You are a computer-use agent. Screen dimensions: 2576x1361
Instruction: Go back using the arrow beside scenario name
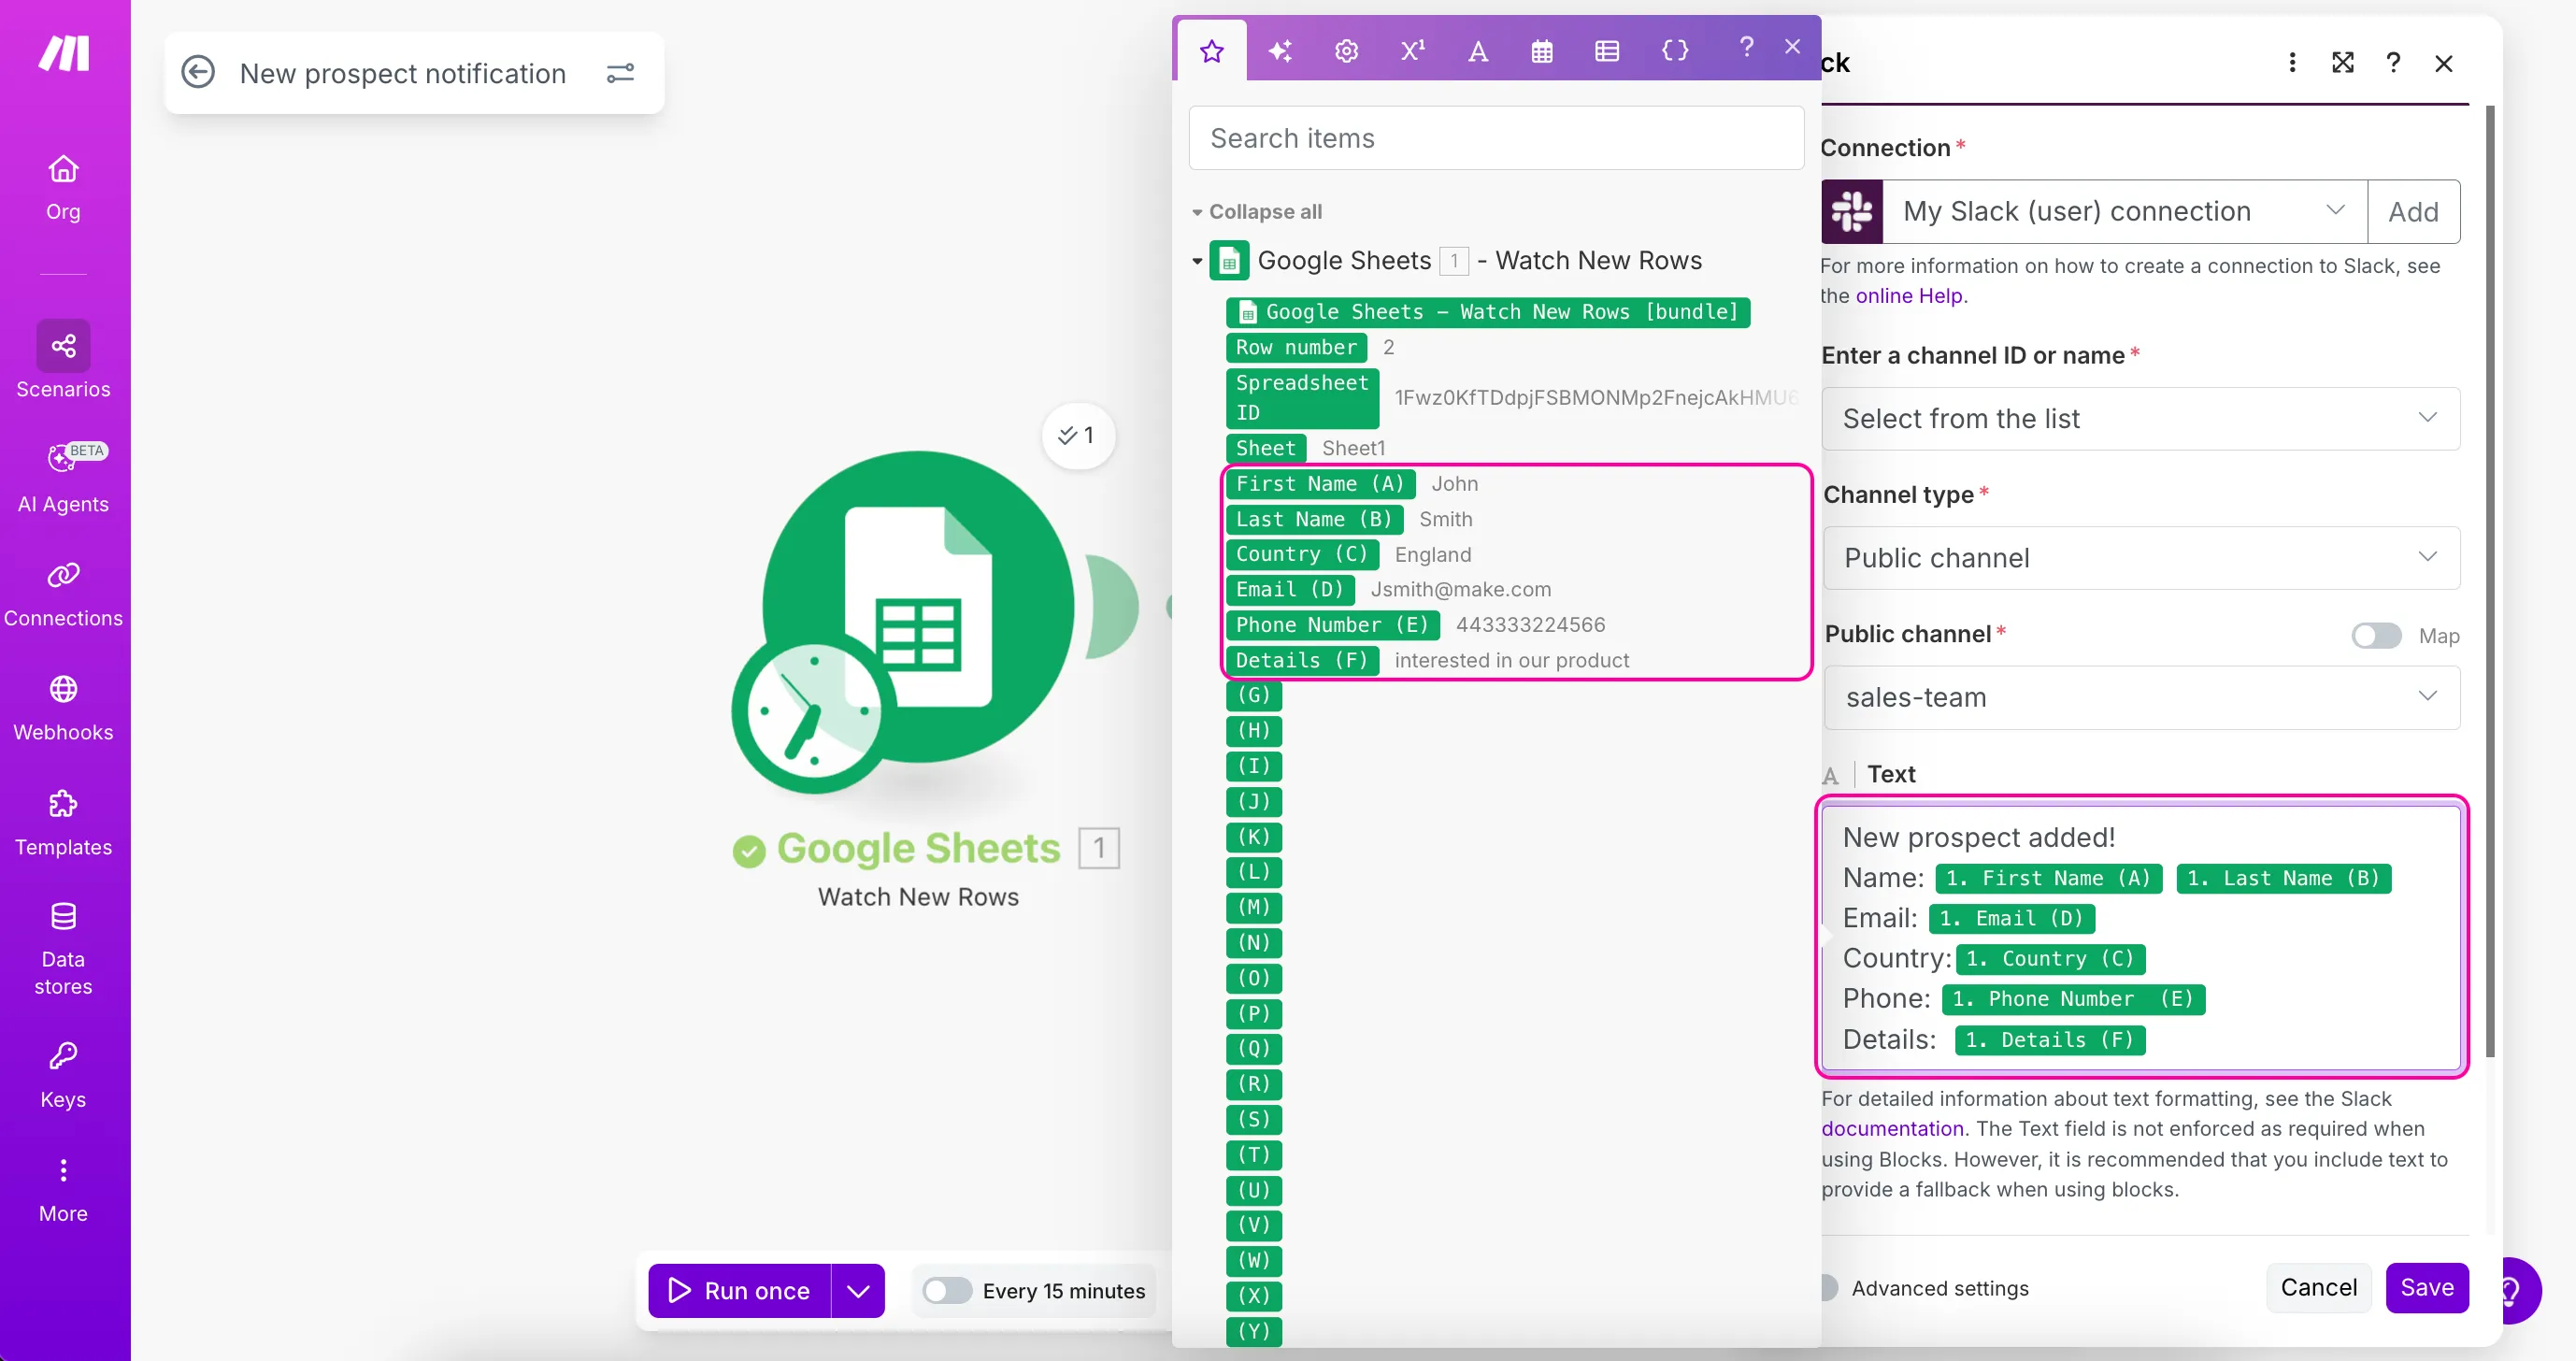click(198, 73)
